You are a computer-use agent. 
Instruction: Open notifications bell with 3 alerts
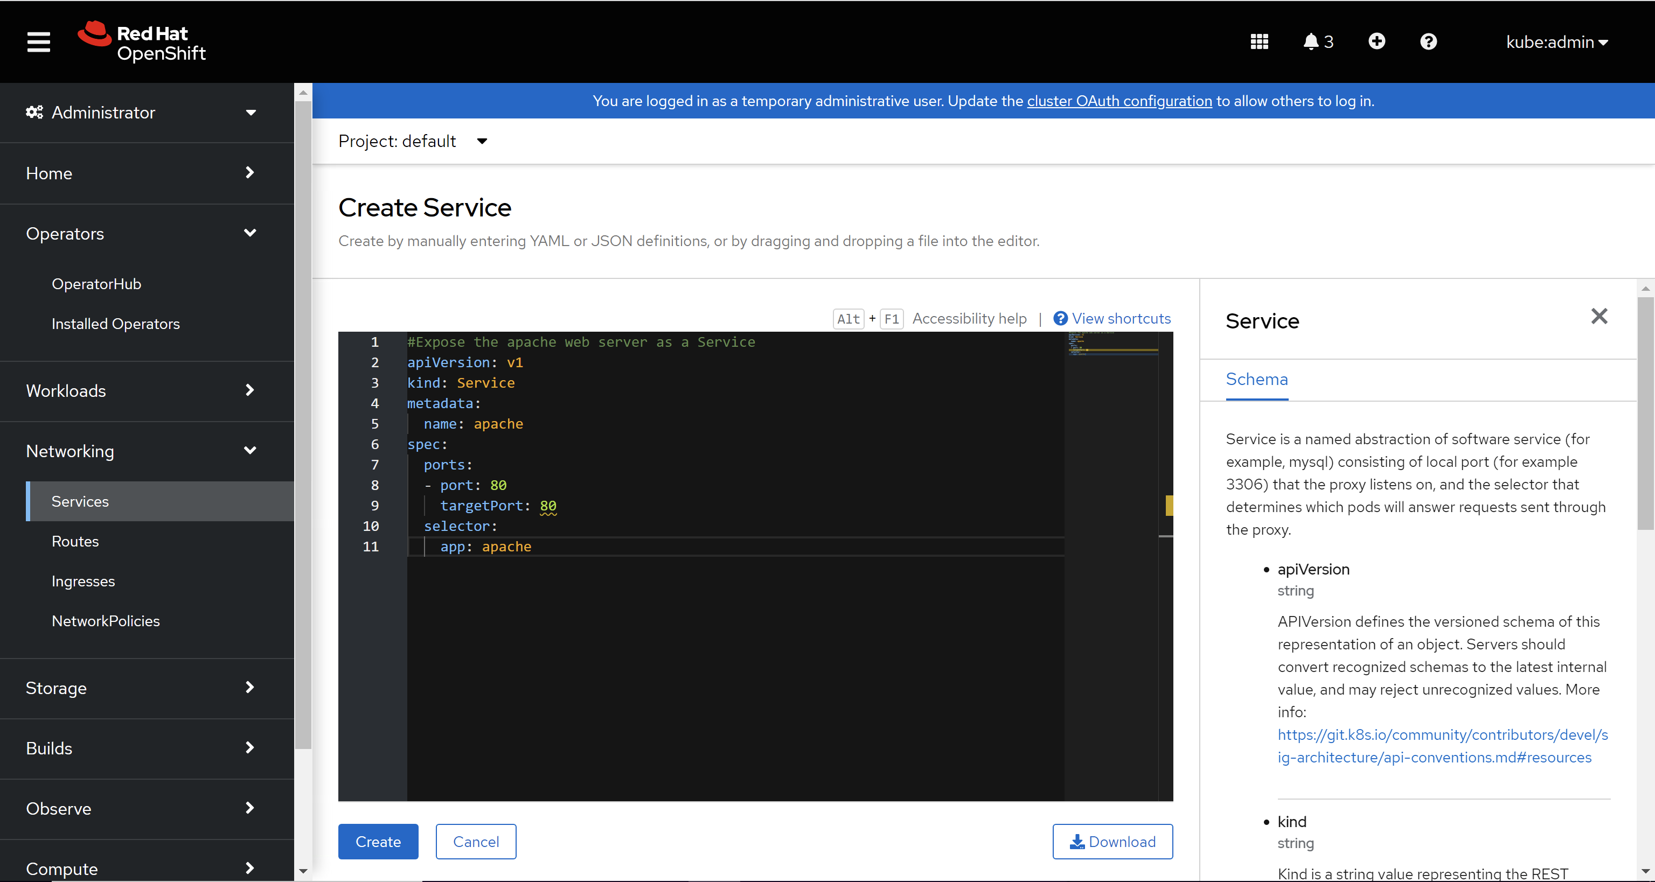click(1318, 41)
